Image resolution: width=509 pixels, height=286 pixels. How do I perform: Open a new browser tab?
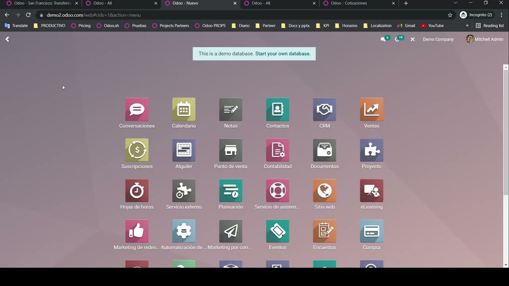tap(406, 3)
